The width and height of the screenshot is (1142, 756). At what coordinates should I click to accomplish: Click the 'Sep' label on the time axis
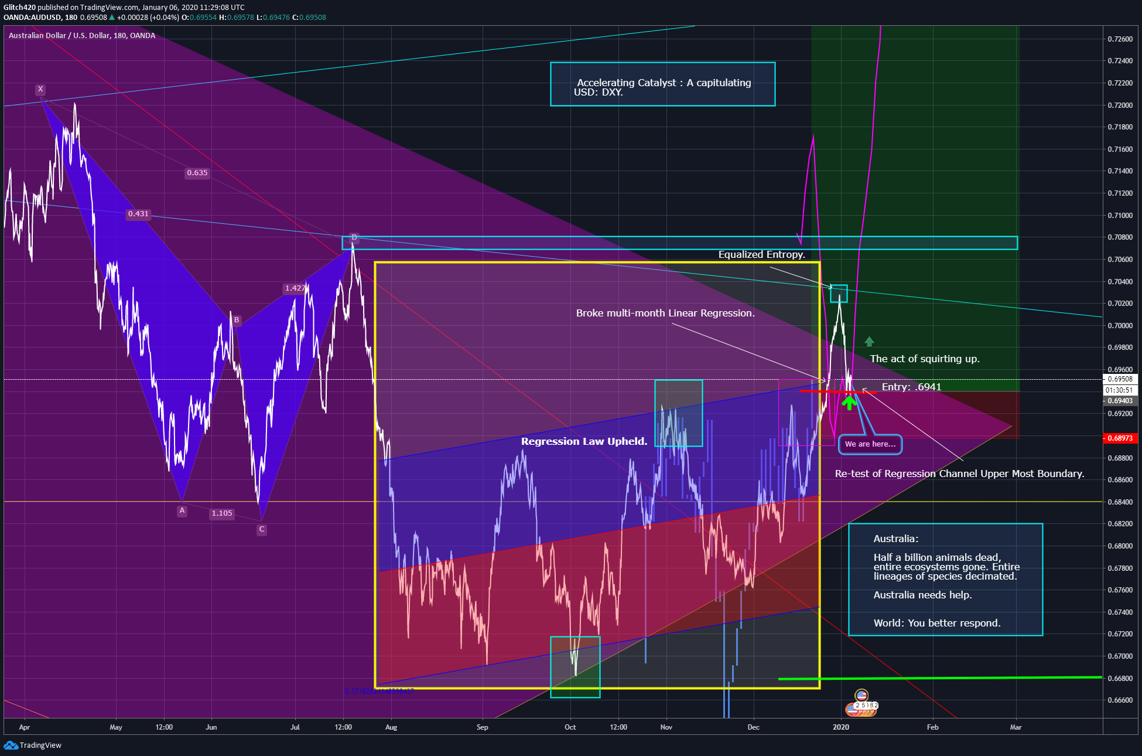point(483,727)
